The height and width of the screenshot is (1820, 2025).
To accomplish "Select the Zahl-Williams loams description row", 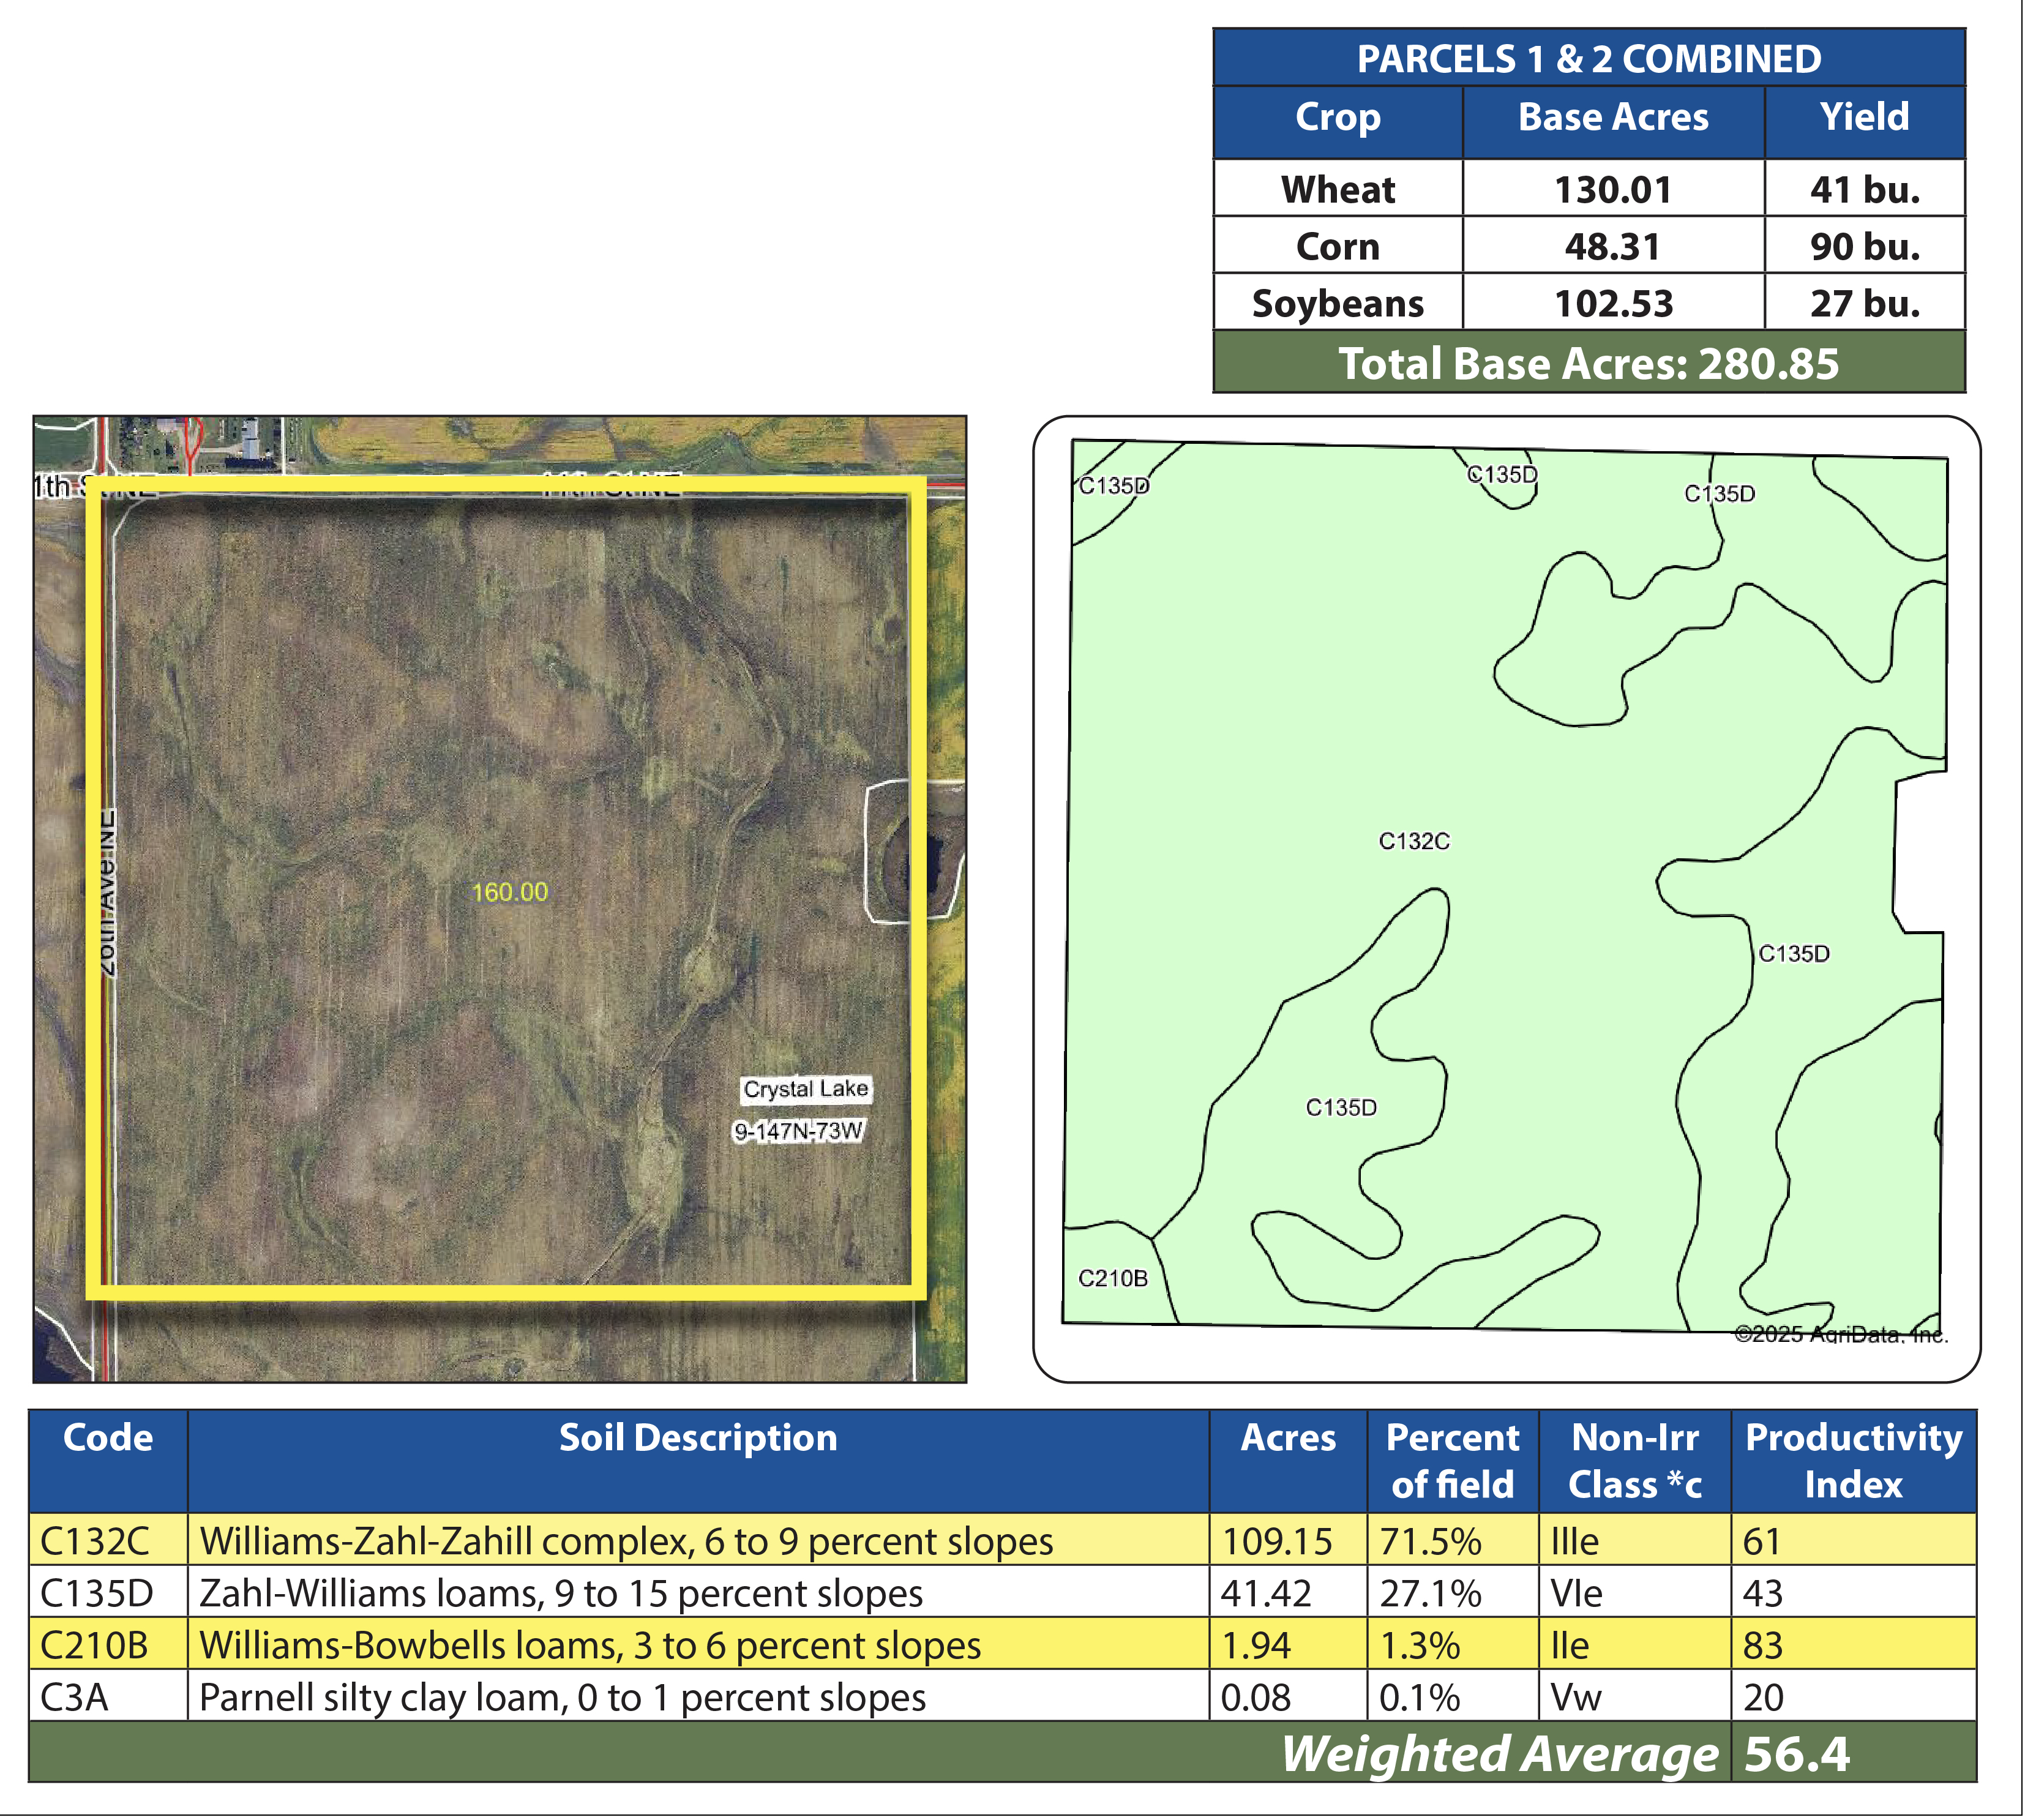I will [x=561, y=1593].
